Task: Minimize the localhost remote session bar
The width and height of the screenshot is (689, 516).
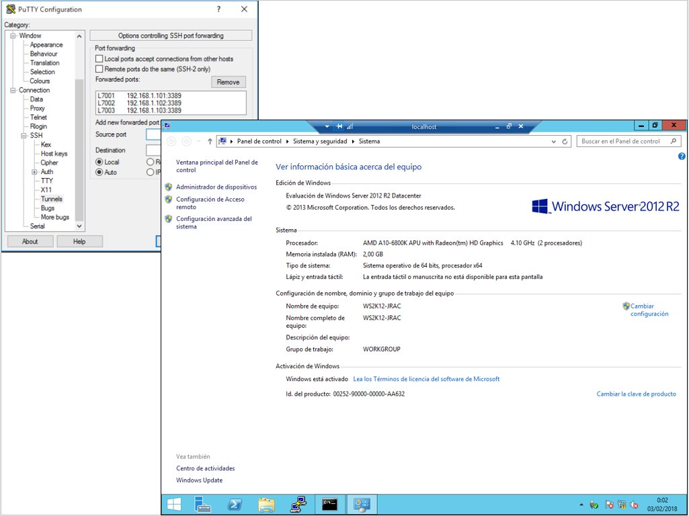Action: coord(497,126)
